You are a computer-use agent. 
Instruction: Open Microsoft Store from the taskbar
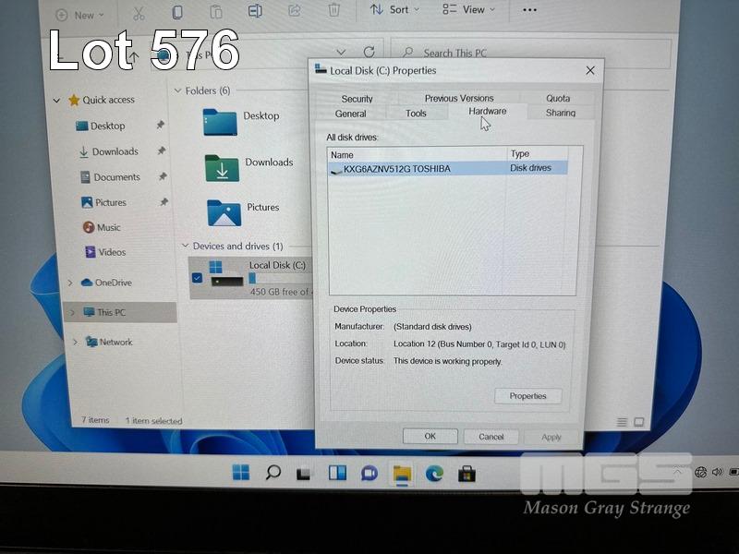pos(466,474)
